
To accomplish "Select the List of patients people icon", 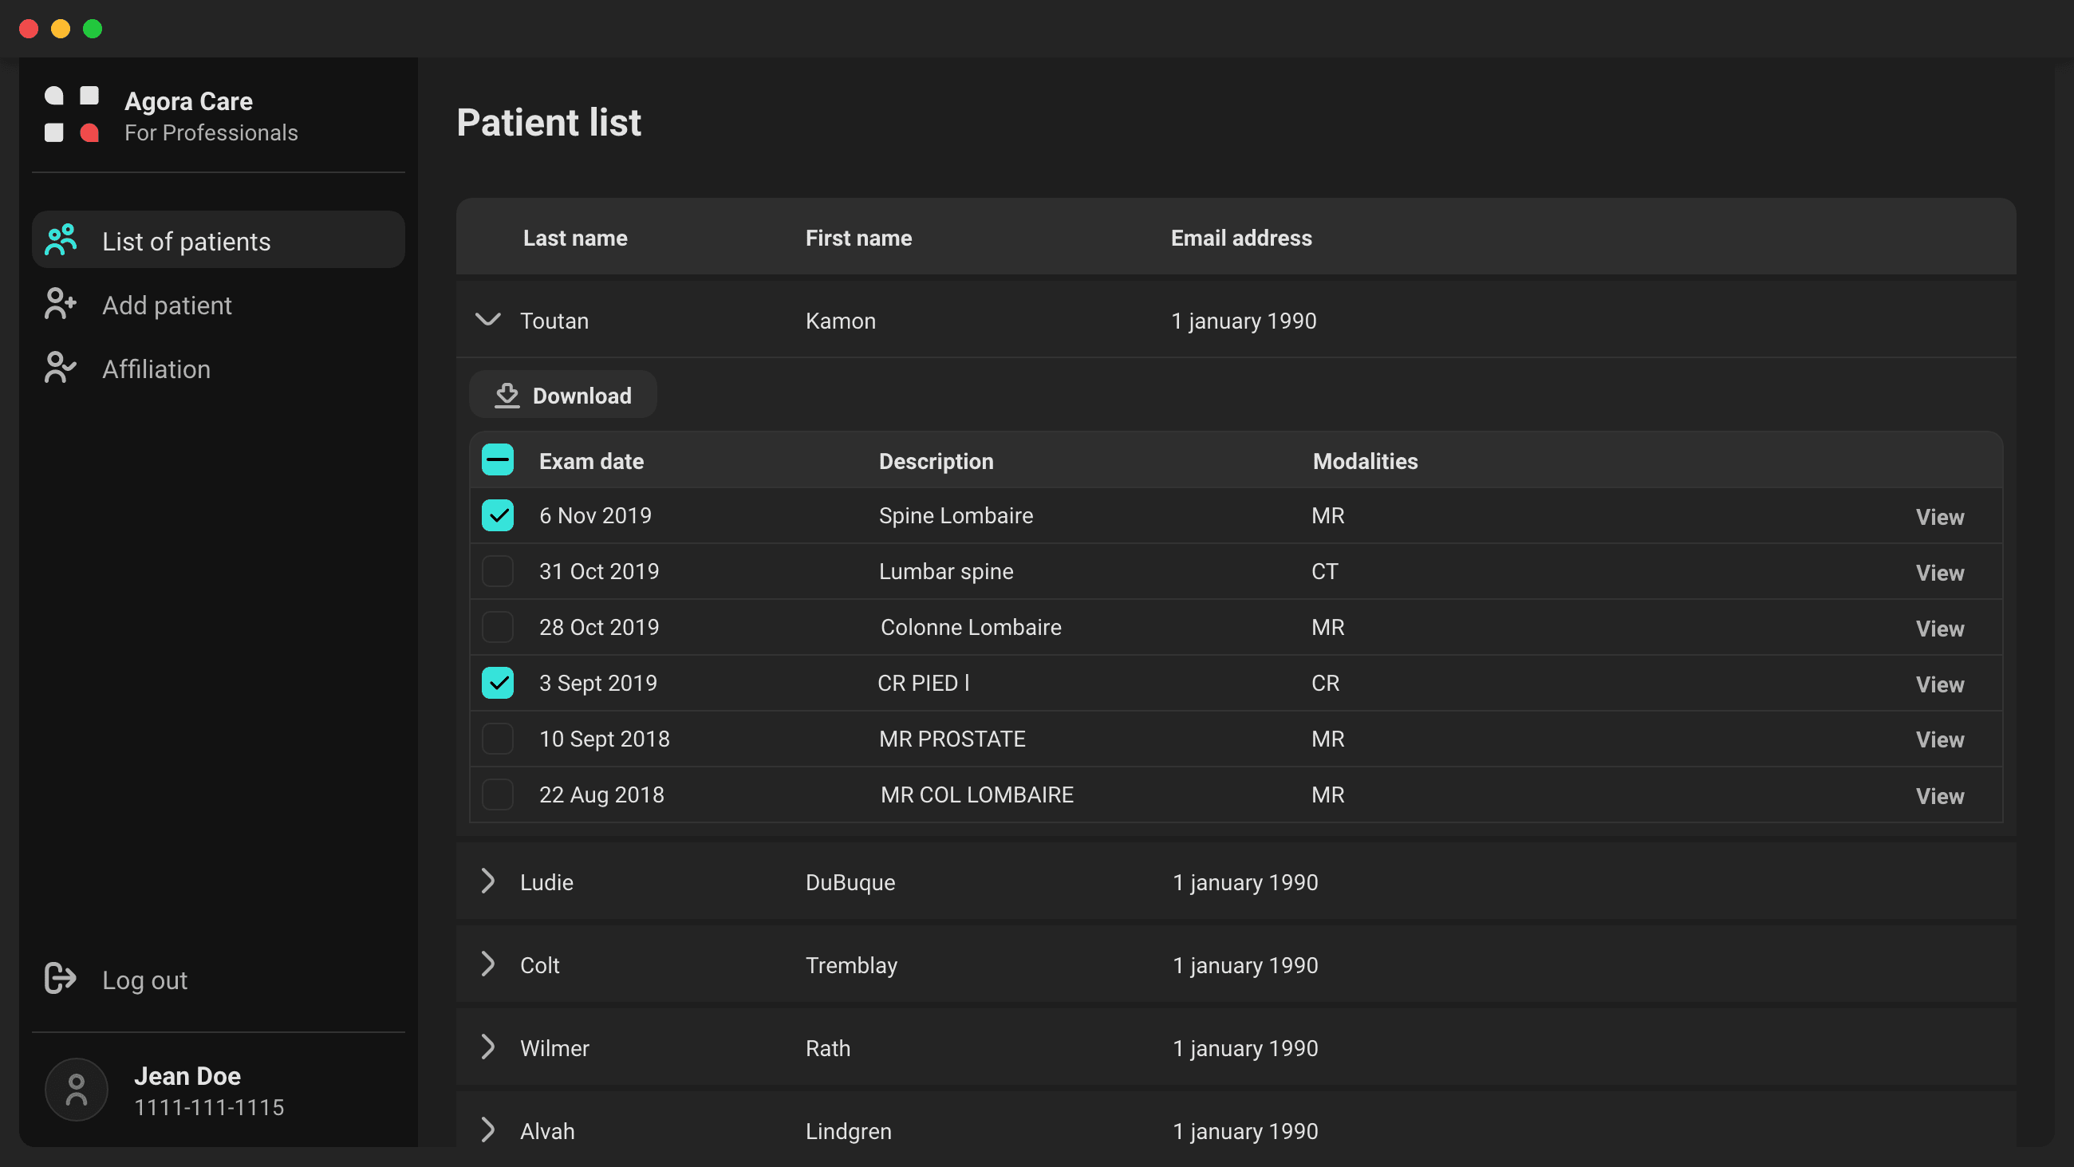I will point(60,239).
